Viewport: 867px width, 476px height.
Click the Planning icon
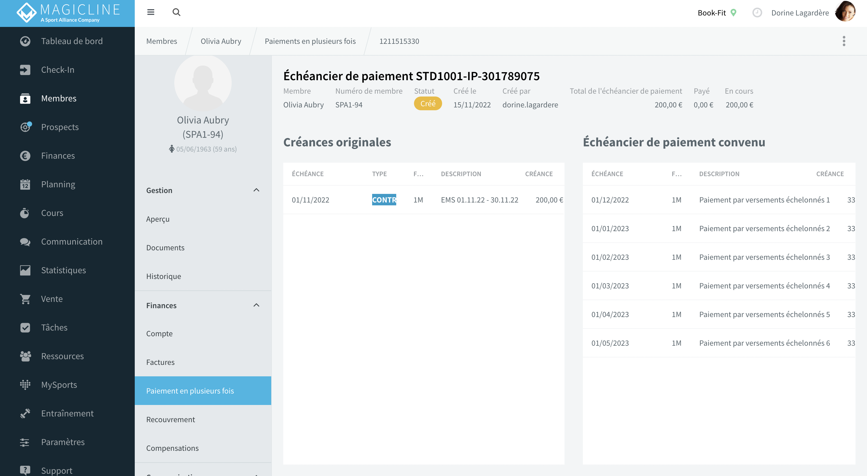[x=25, y=184]
